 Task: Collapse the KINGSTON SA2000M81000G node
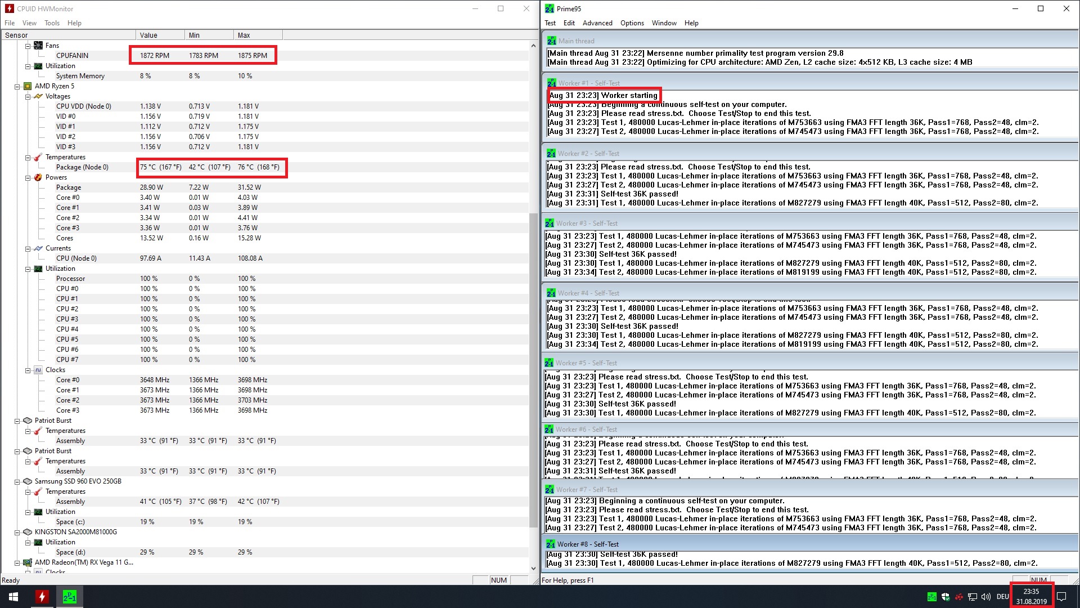17,533
